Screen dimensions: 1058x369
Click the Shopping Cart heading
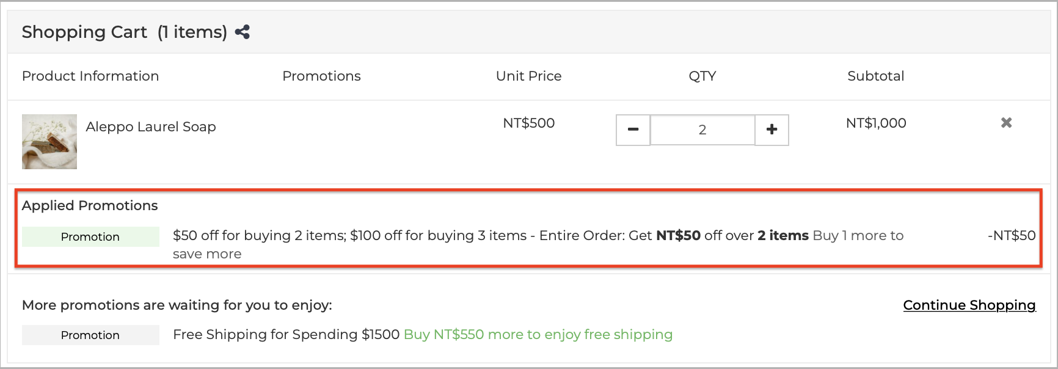tap(84, 31)
